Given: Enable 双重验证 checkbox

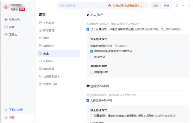Looking at the screenshot, I should click(x=92, y=116).
